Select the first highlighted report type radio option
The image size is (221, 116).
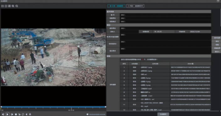pos(116,6)
